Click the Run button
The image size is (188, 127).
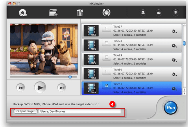171,108
